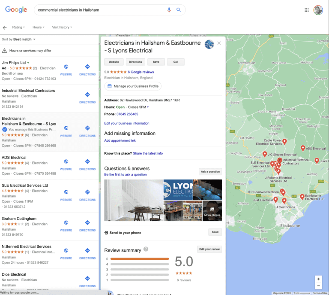The width and height of the screenshot is (329, 295).
Task: Click Terms of Use on map
Action: tap(320, 293)
